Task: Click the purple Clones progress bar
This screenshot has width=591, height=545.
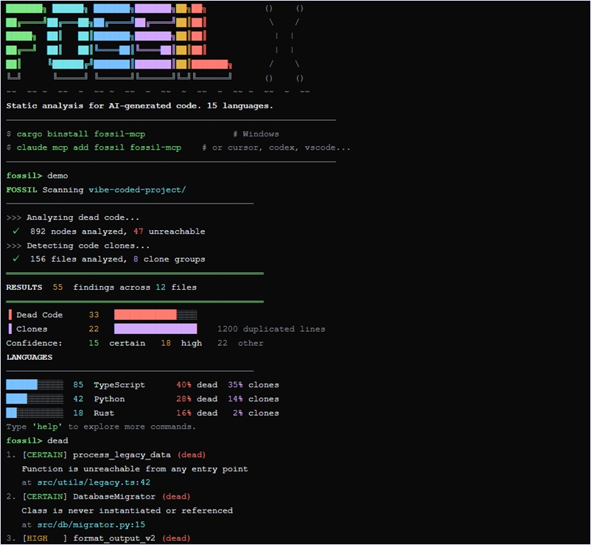Action: pyautogui.click(x=155, y=329)
